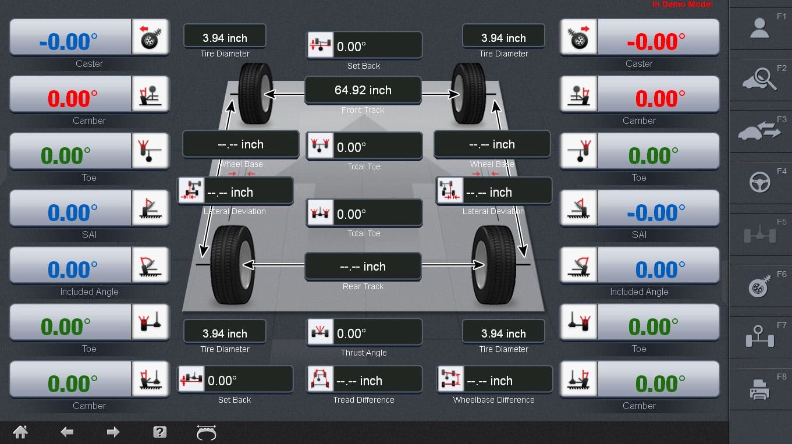Click the F1 customer profile button

[760, 27]
